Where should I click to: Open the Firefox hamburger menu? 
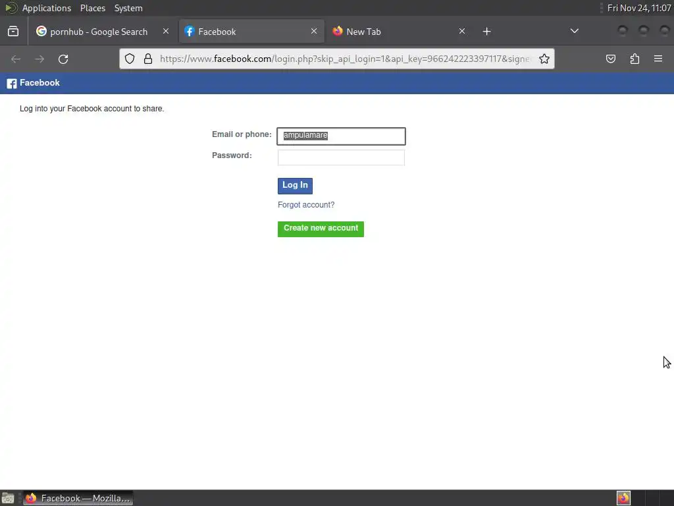[658, 59]
